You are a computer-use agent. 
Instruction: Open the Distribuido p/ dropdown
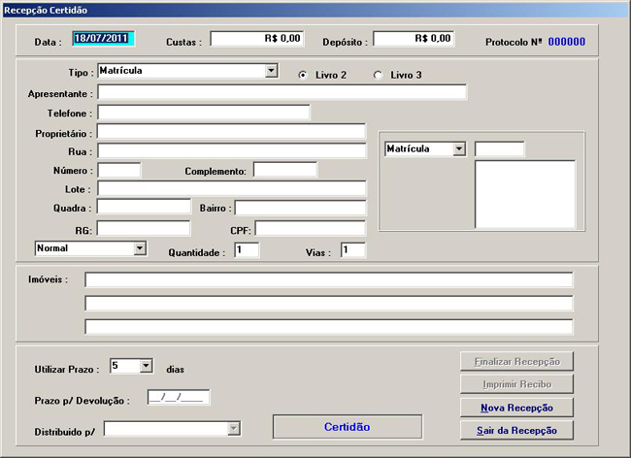(234, 429)
